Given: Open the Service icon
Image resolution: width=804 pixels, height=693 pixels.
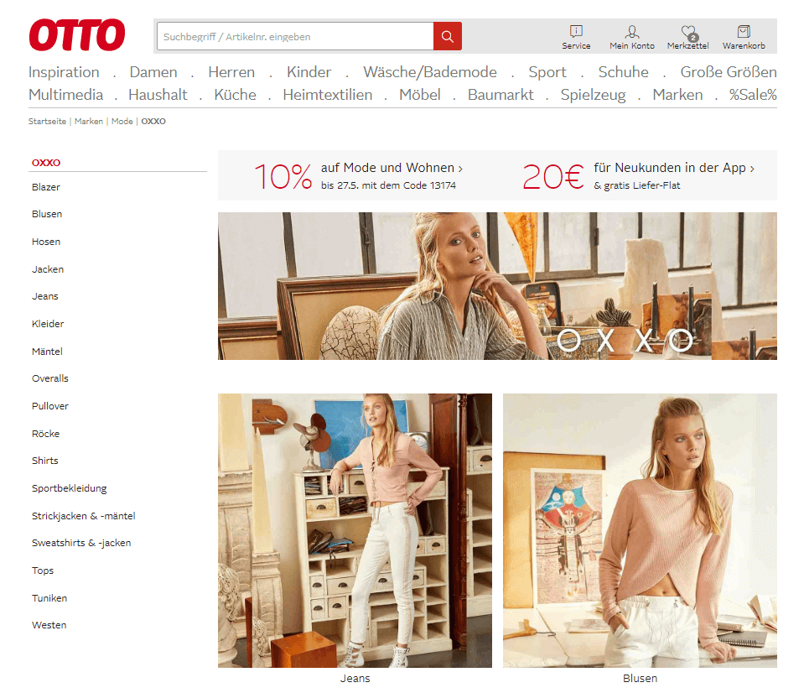Looking at the screenshot, I should [576, 38].
